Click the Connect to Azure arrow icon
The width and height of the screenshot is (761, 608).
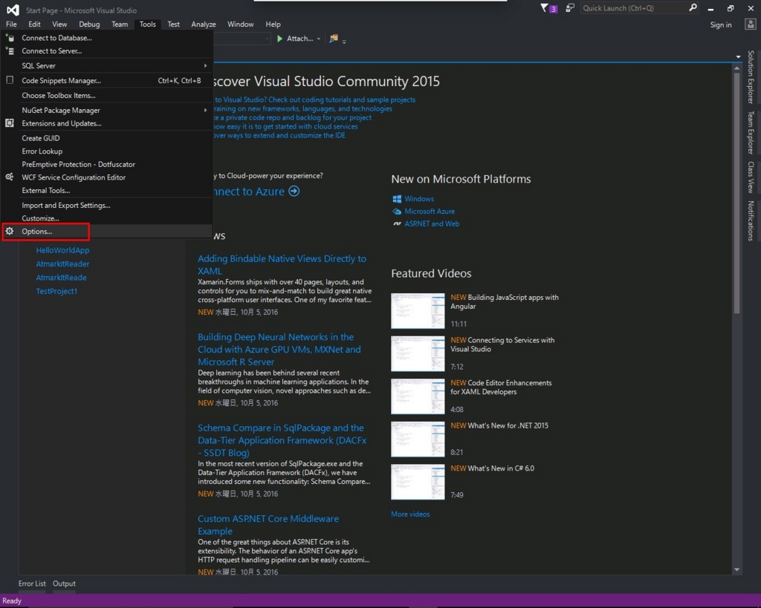294,191
